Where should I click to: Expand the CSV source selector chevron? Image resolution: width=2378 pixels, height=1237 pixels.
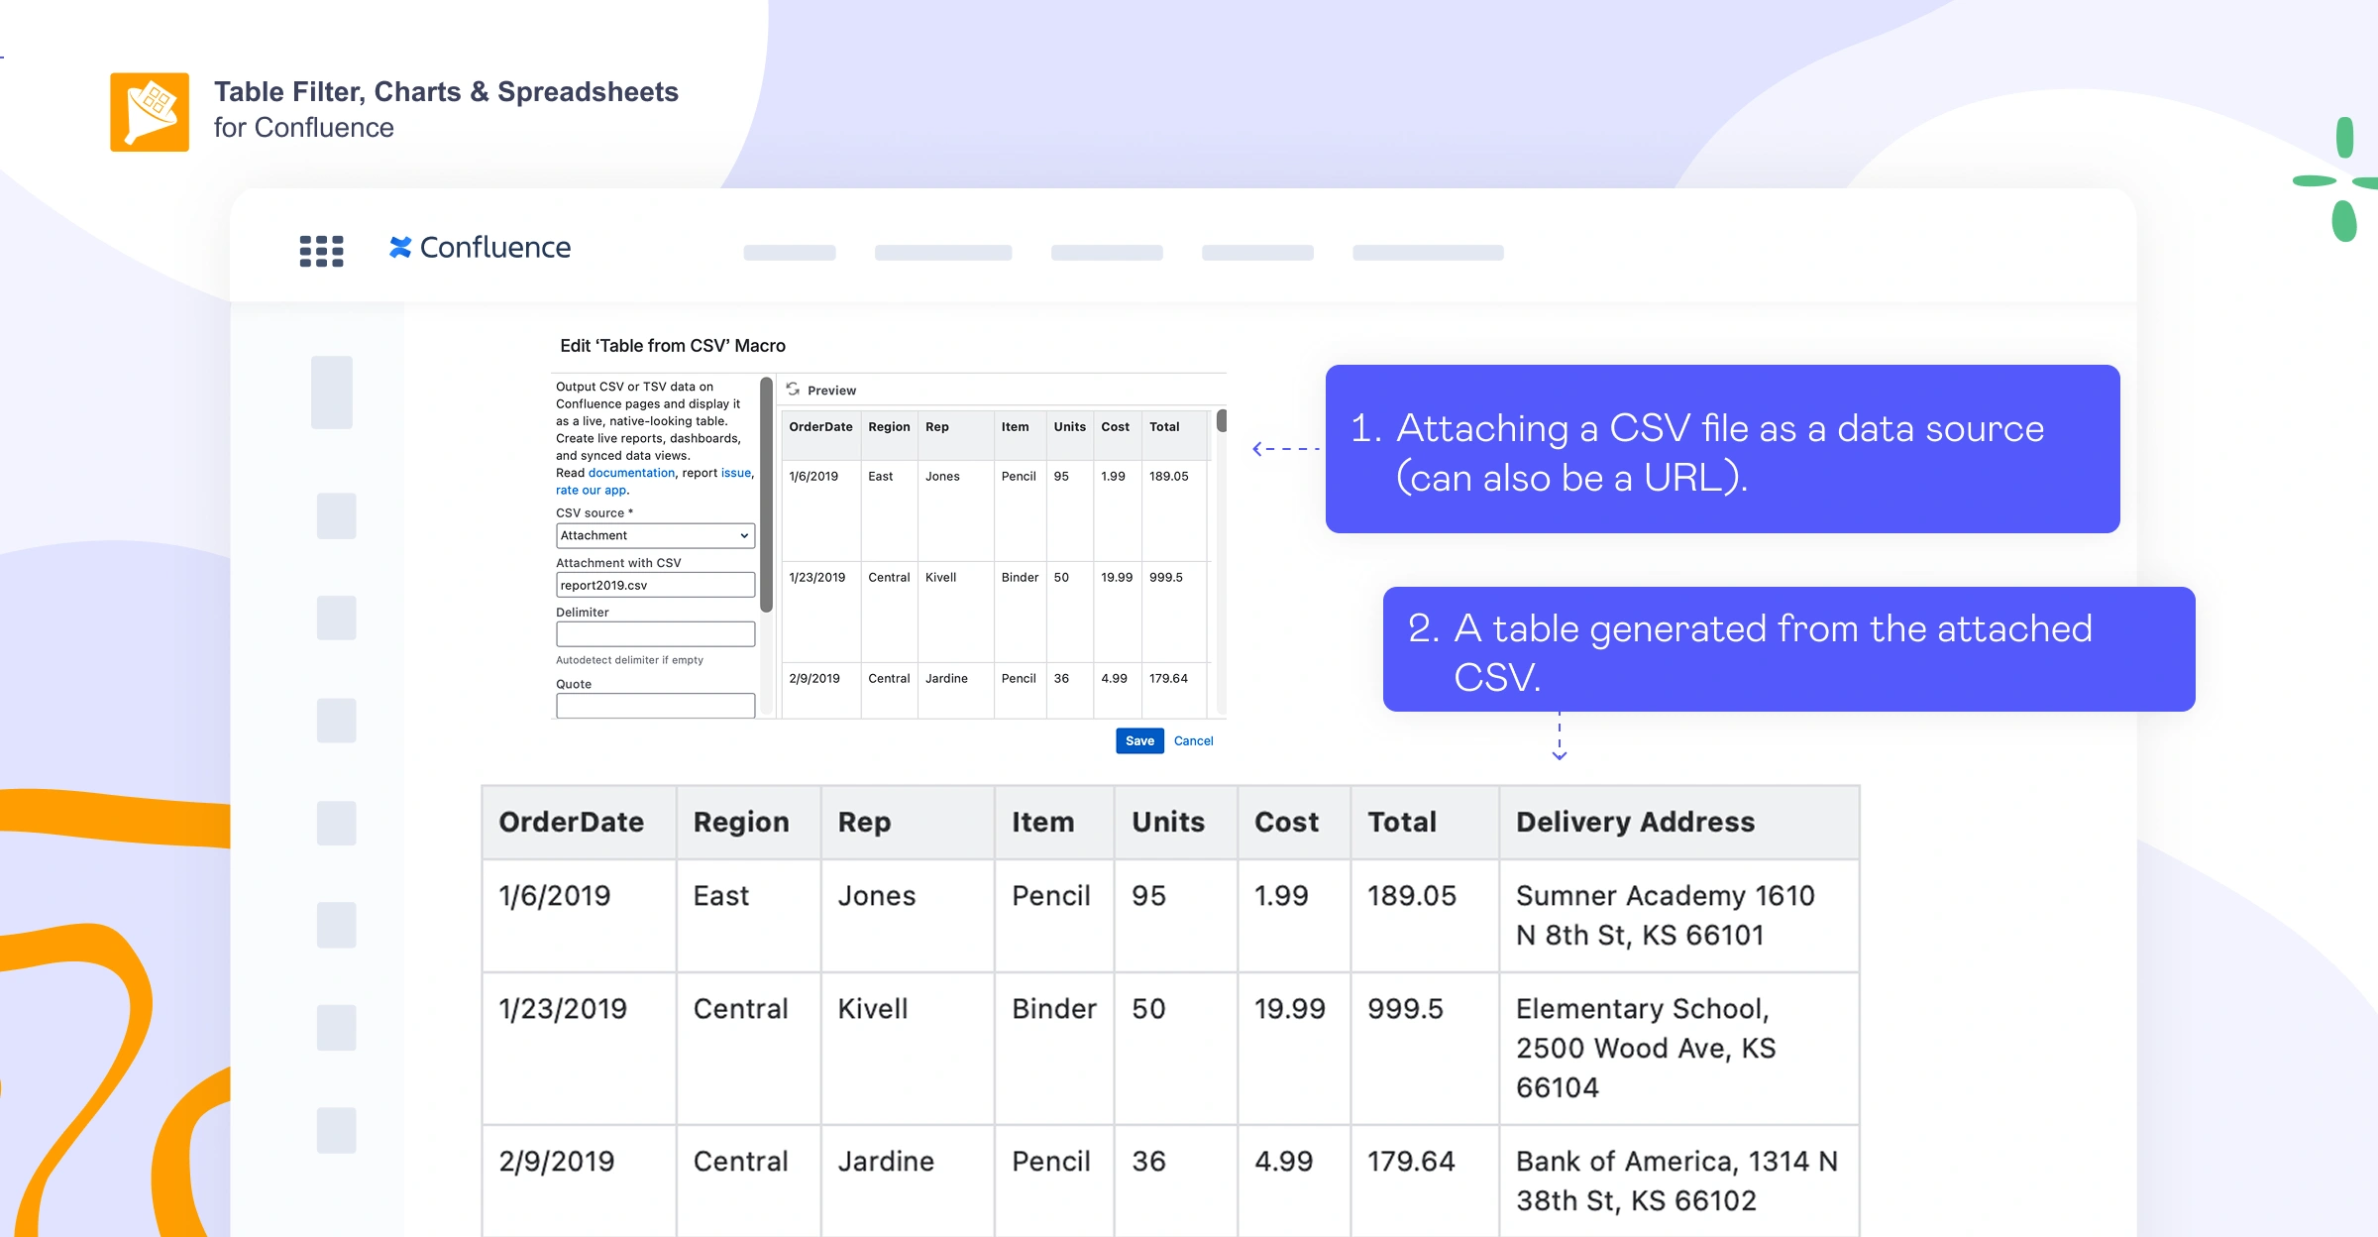click(x=743, y=535)
